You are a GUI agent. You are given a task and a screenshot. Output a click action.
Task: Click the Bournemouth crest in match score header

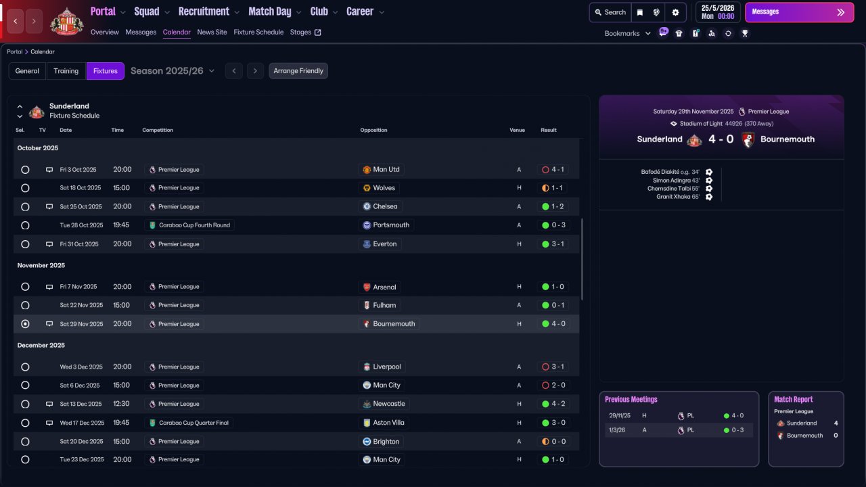pos(748,140)
